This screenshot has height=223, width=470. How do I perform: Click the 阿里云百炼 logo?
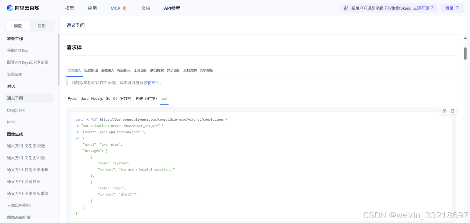[x=23, y=8]
